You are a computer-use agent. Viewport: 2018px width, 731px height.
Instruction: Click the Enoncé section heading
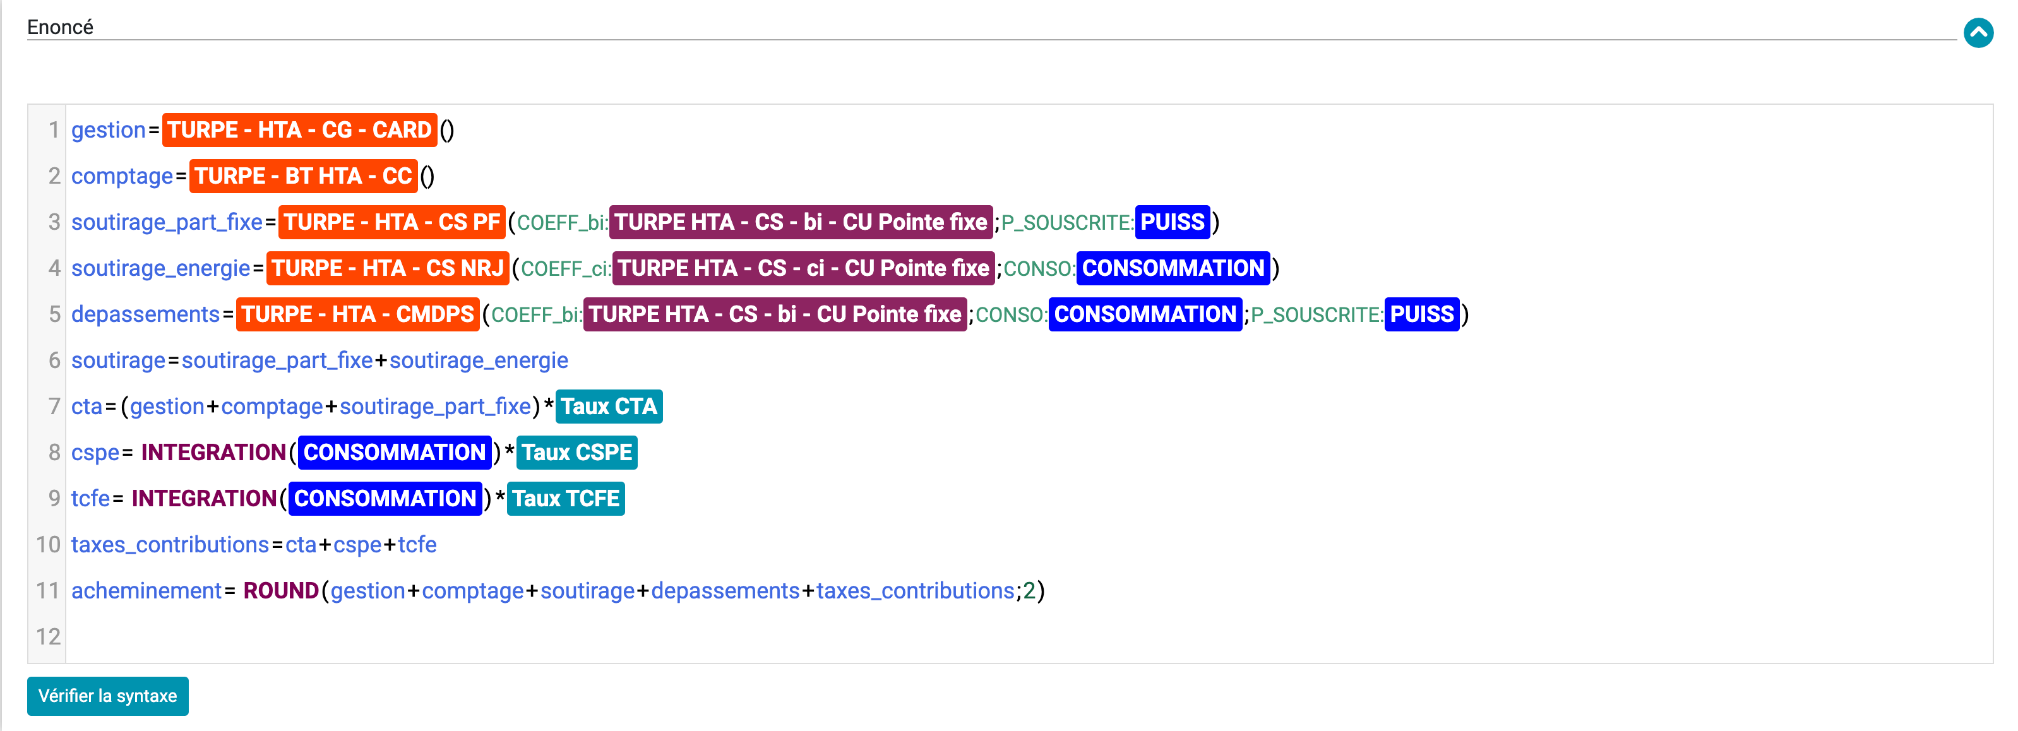[x=61, y=27]
